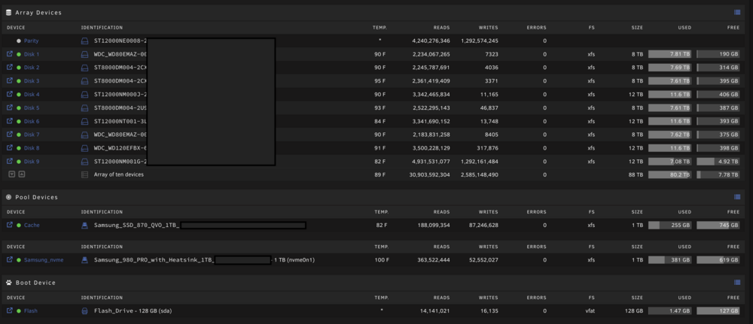Image resolution: width=753 pixels, height=324 pixels.
Task: Toggle Array Devices view mode icon
Action: pyautogui.click(x=737, y=13)
